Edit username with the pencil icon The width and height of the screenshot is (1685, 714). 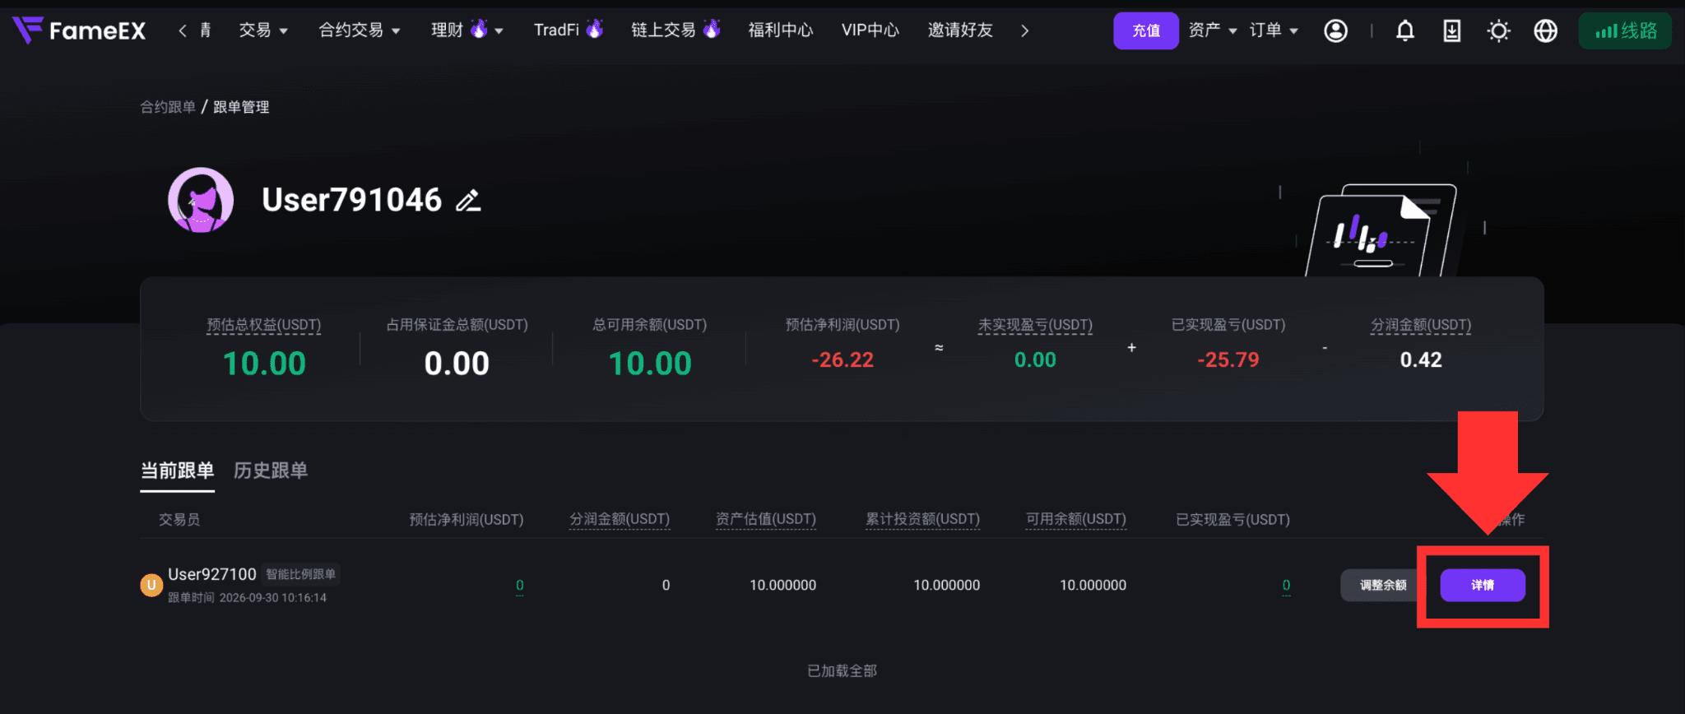tap(468, 200)
